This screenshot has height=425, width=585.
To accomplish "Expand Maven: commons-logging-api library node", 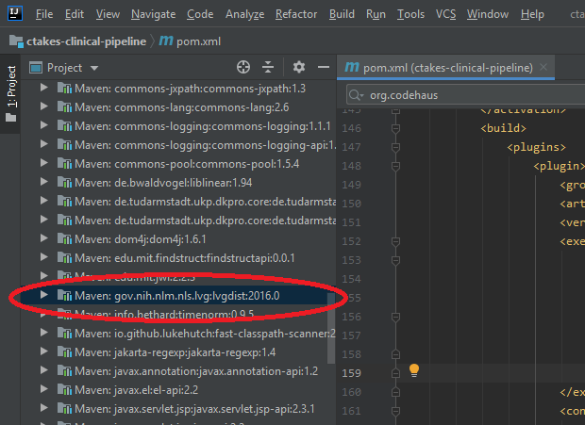I will (43, 144).
